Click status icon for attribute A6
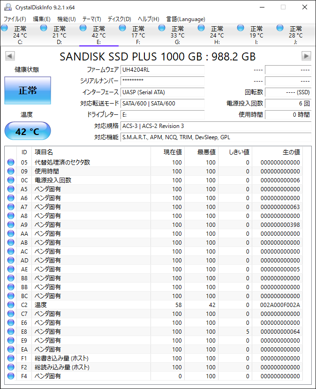This screenshot has height=389, width=316. coord(11,198)
